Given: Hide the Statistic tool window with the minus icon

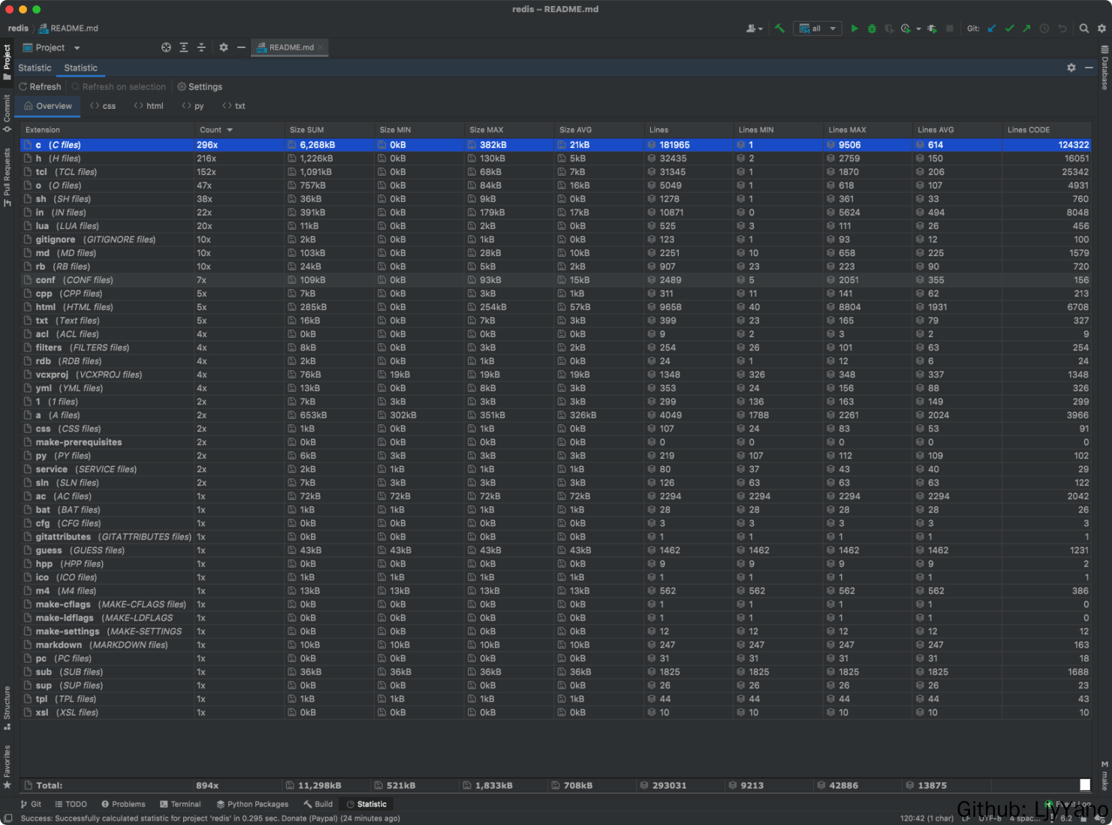Looking at the screenshot, I should [x=1089, y=68].
